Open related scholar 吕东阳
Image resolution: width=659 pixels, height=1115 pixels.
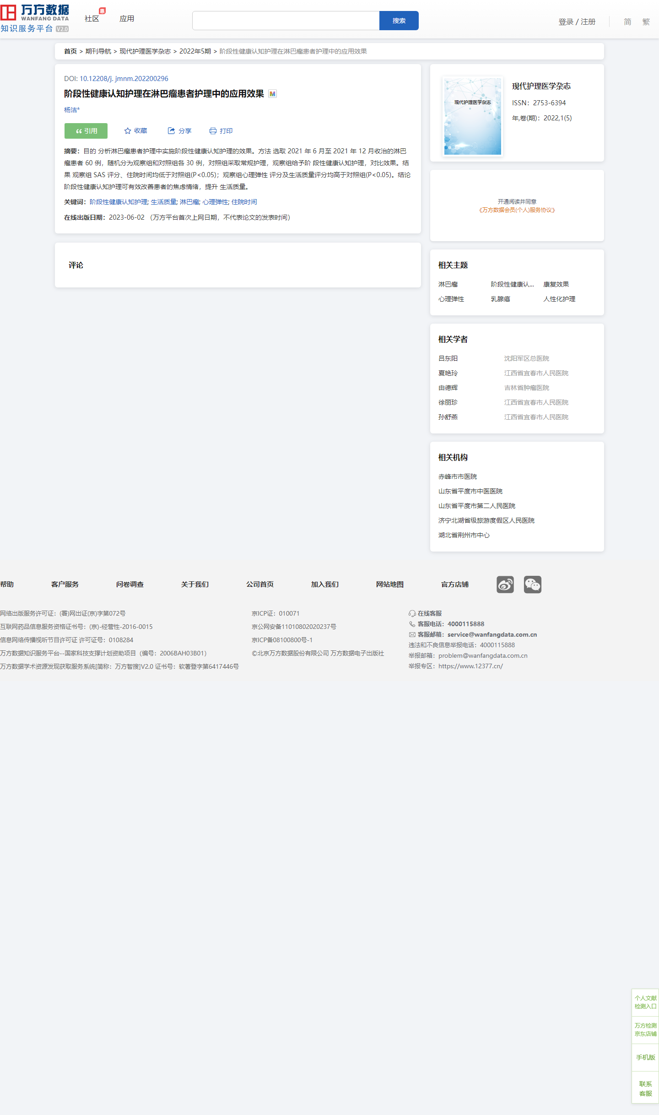click(x=448, y=358)
